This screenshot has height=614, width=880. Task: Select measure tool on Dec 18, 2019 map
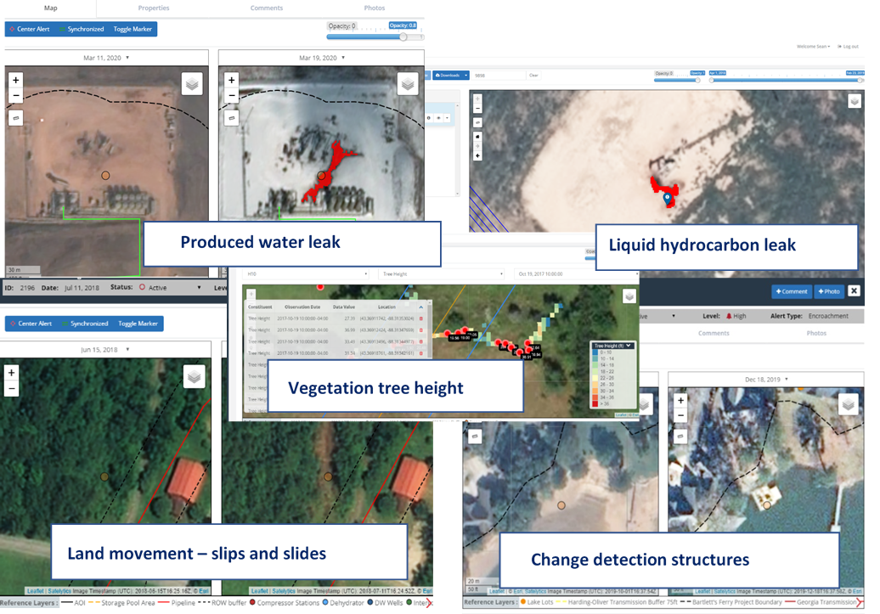[x=680, y=437]
